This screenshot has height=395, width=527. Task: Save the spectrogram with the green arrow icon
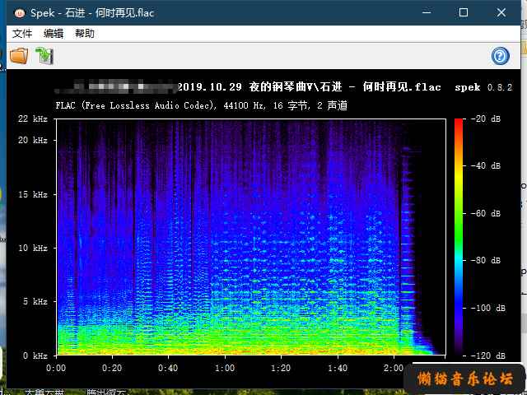44,56
